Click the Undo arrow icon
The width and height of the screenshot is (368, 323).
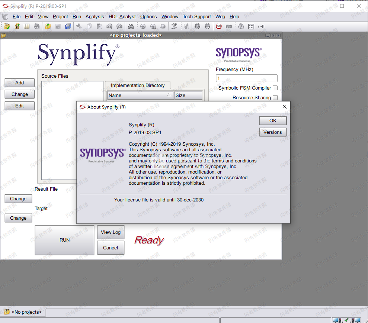109,26
